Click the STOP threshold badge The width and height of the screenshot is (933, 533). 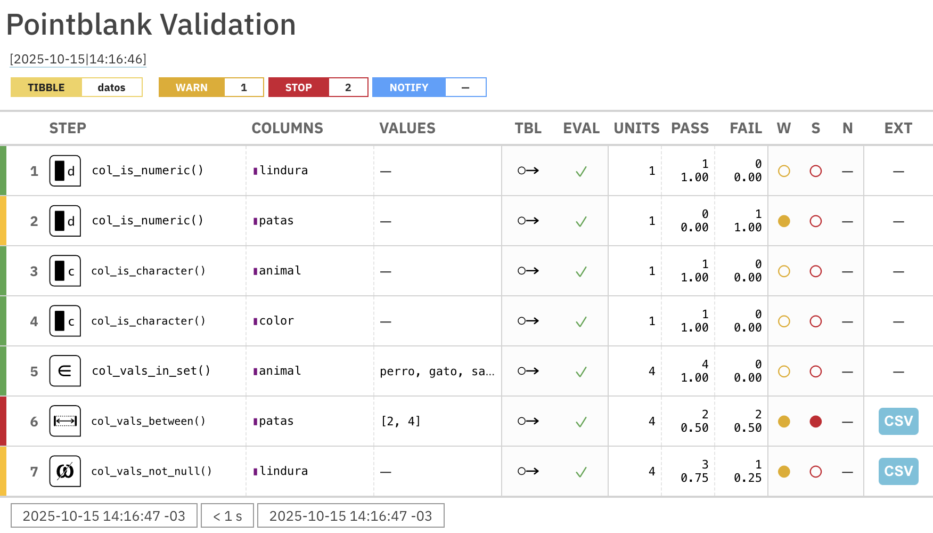[318, 87]
